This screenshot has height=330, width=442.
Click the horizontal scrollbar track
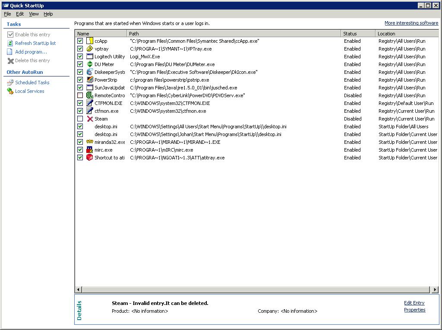[256, 289]
